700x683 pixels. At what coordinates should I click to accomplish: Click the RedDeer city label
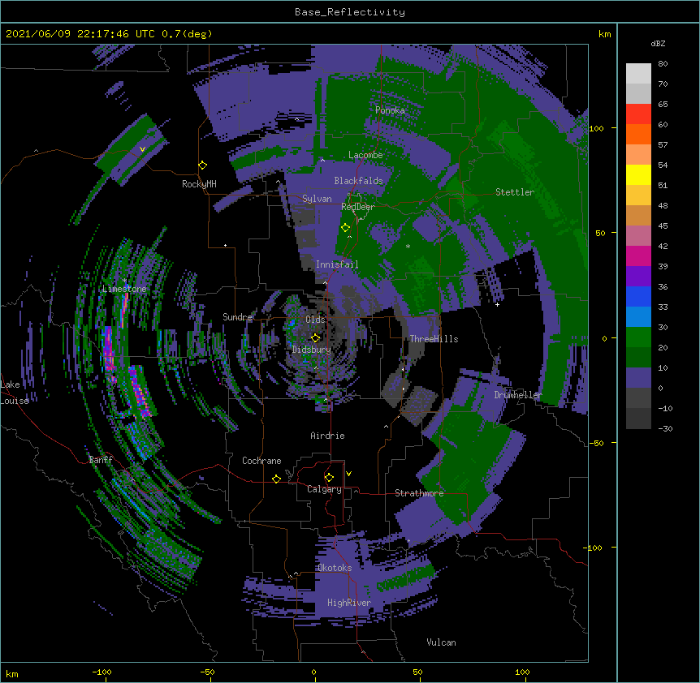357,207
